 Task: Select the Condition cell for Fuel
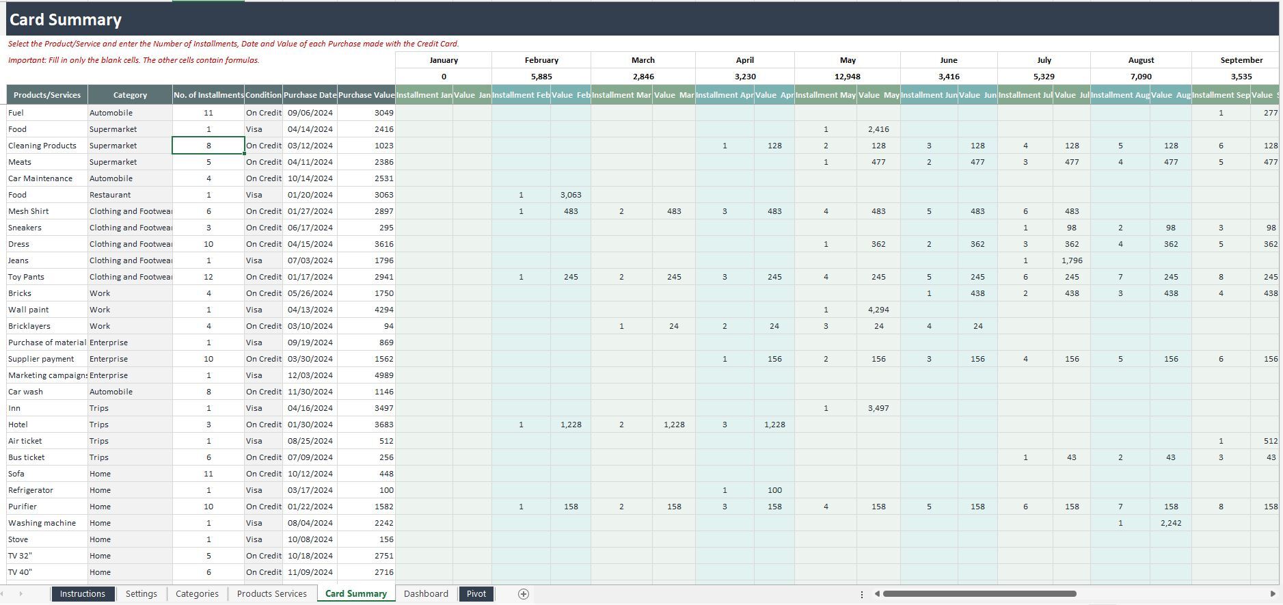tap(263, 113)
